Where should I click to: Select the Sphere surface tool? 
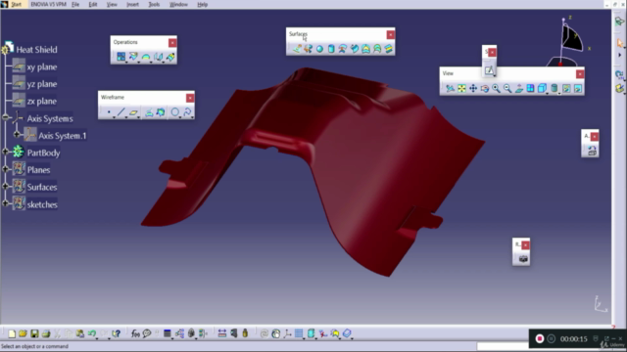tap(319, 49)
